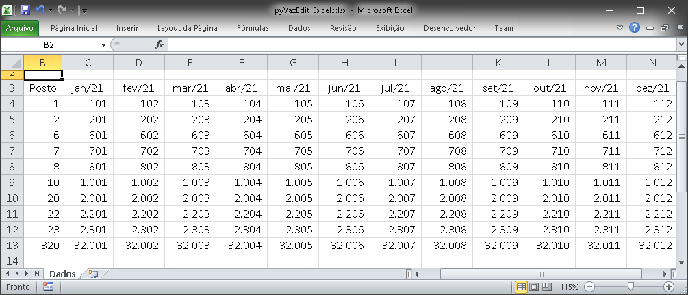688x295 pixels.
Task: Open the Página Inicial tab
Action: point(74,28)
